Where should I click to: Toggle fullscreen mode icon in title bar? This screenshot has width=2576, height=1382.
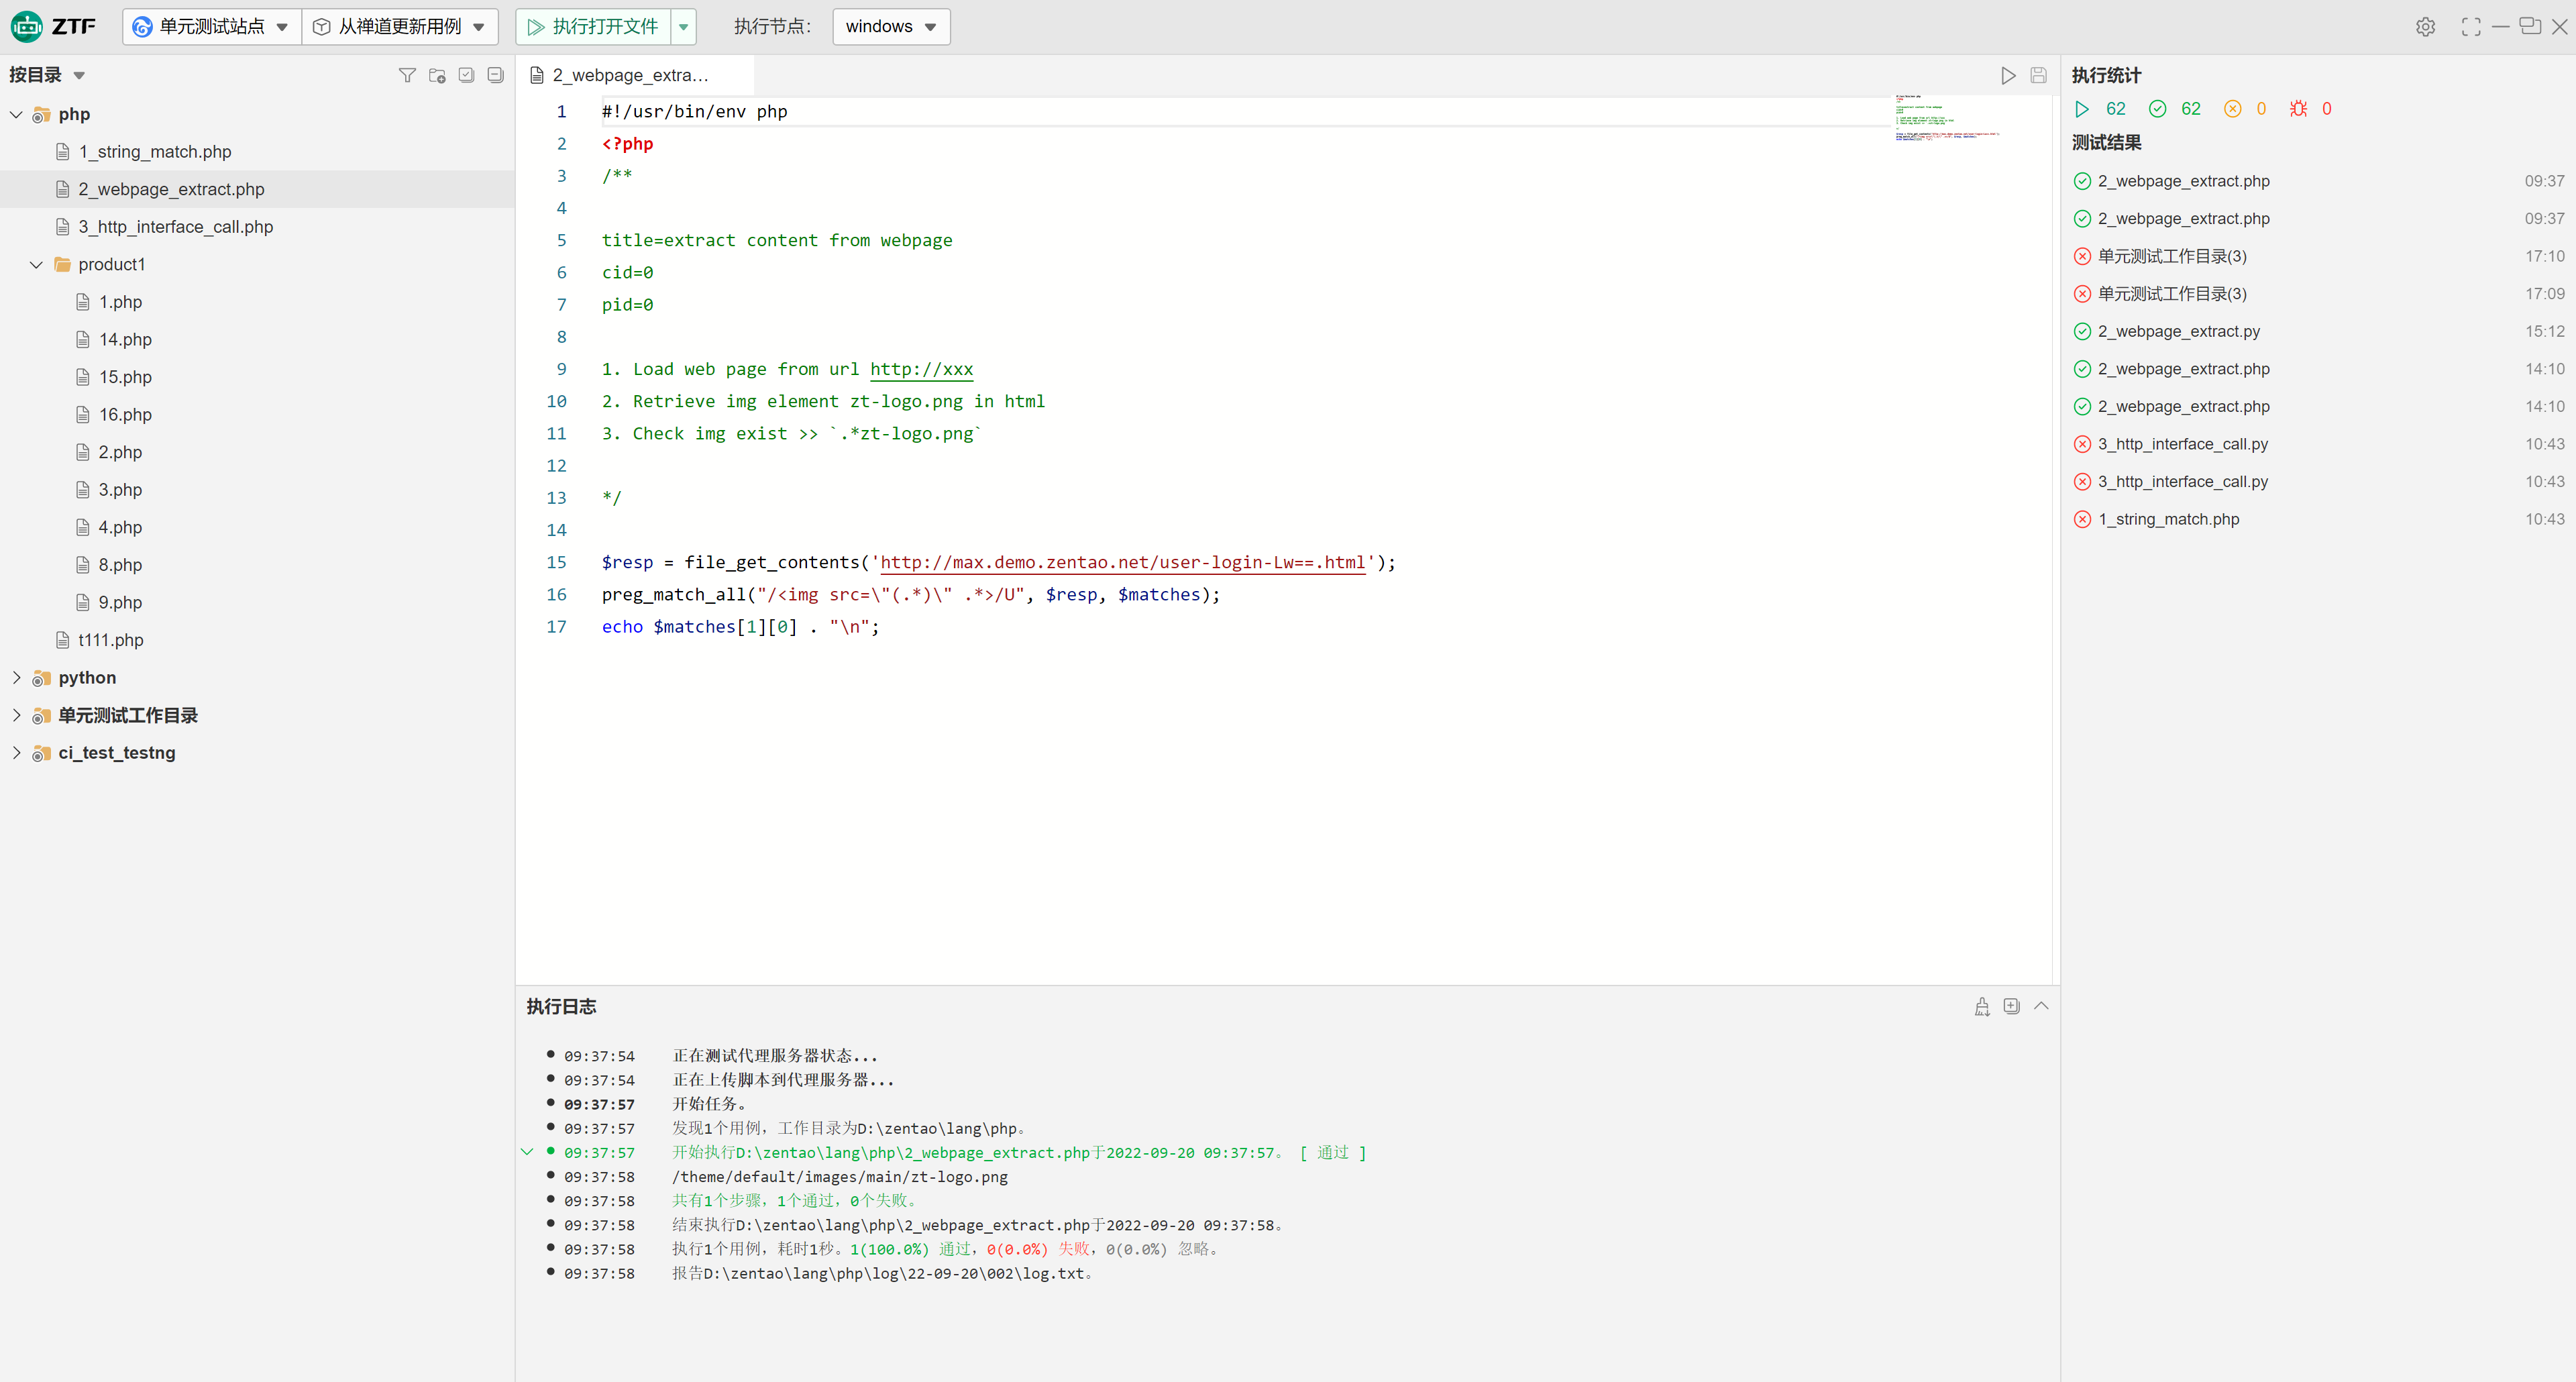coord(2471,27)
